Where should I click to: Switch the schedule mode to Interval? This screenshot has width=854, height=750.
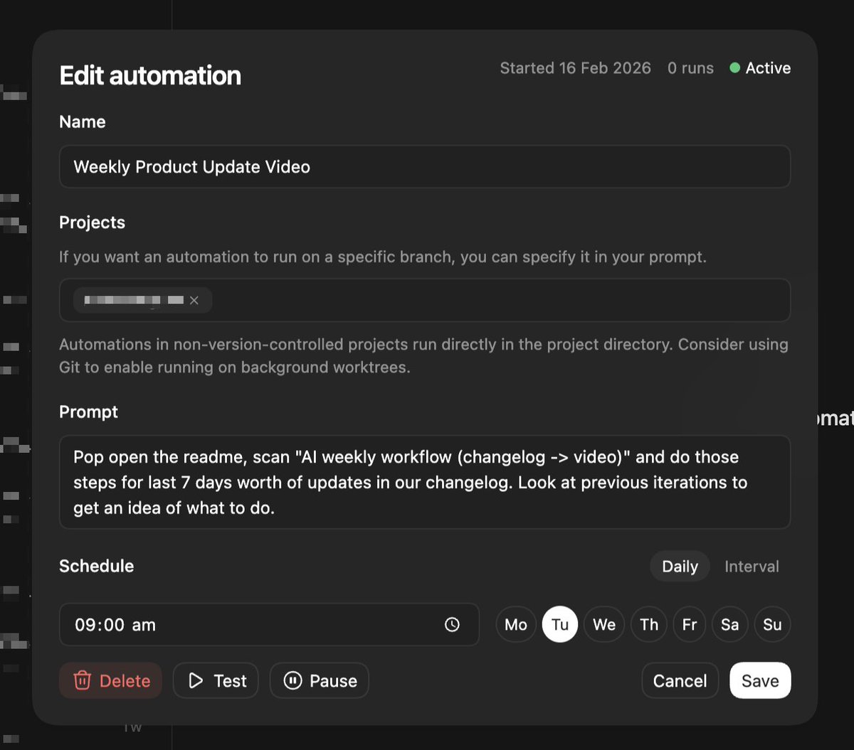(752, 566)
